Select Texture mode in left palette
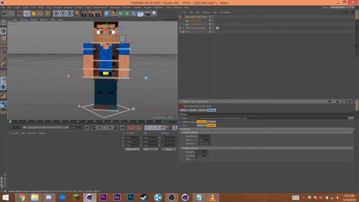The image size is (359, 202). click(3, 38)
